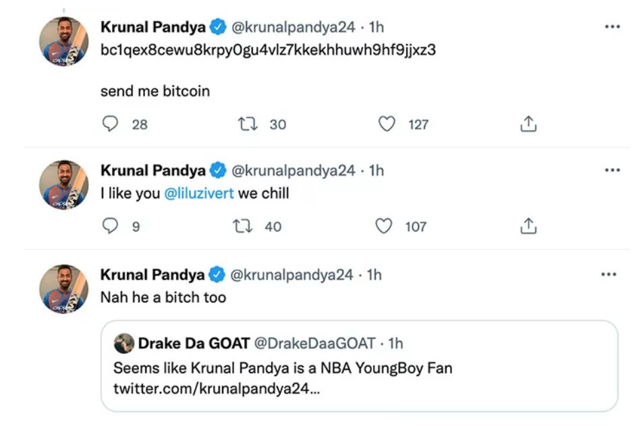641x428 pixels.
Task: Share the tweet mentioning @liluzivert
Action: pyautogui.click(x=528, y=226)
